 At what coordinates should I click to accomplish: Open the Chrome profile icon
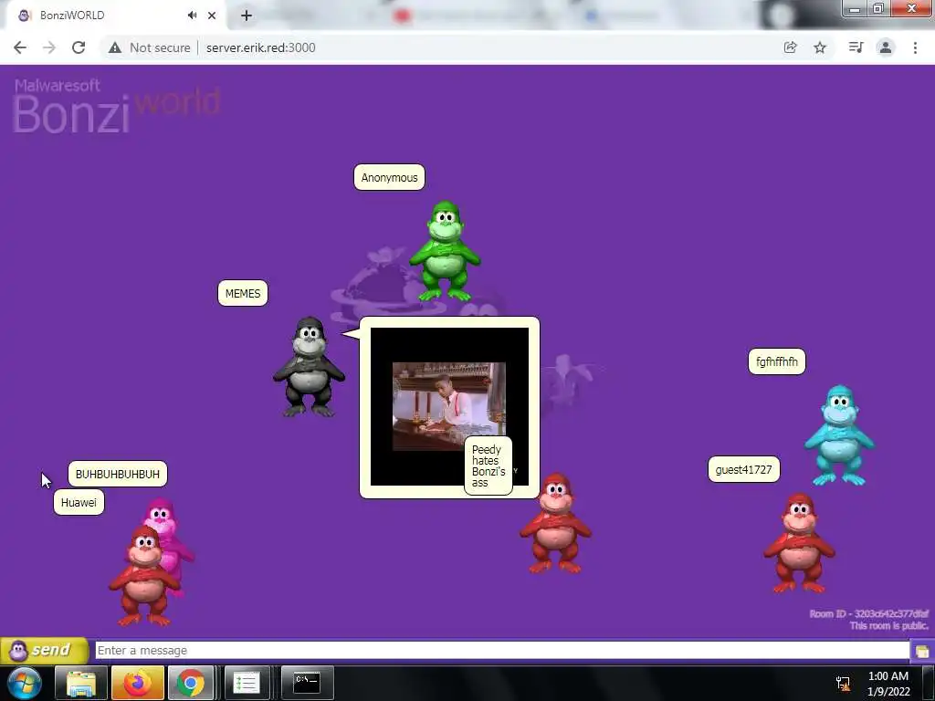click(886, 47)
